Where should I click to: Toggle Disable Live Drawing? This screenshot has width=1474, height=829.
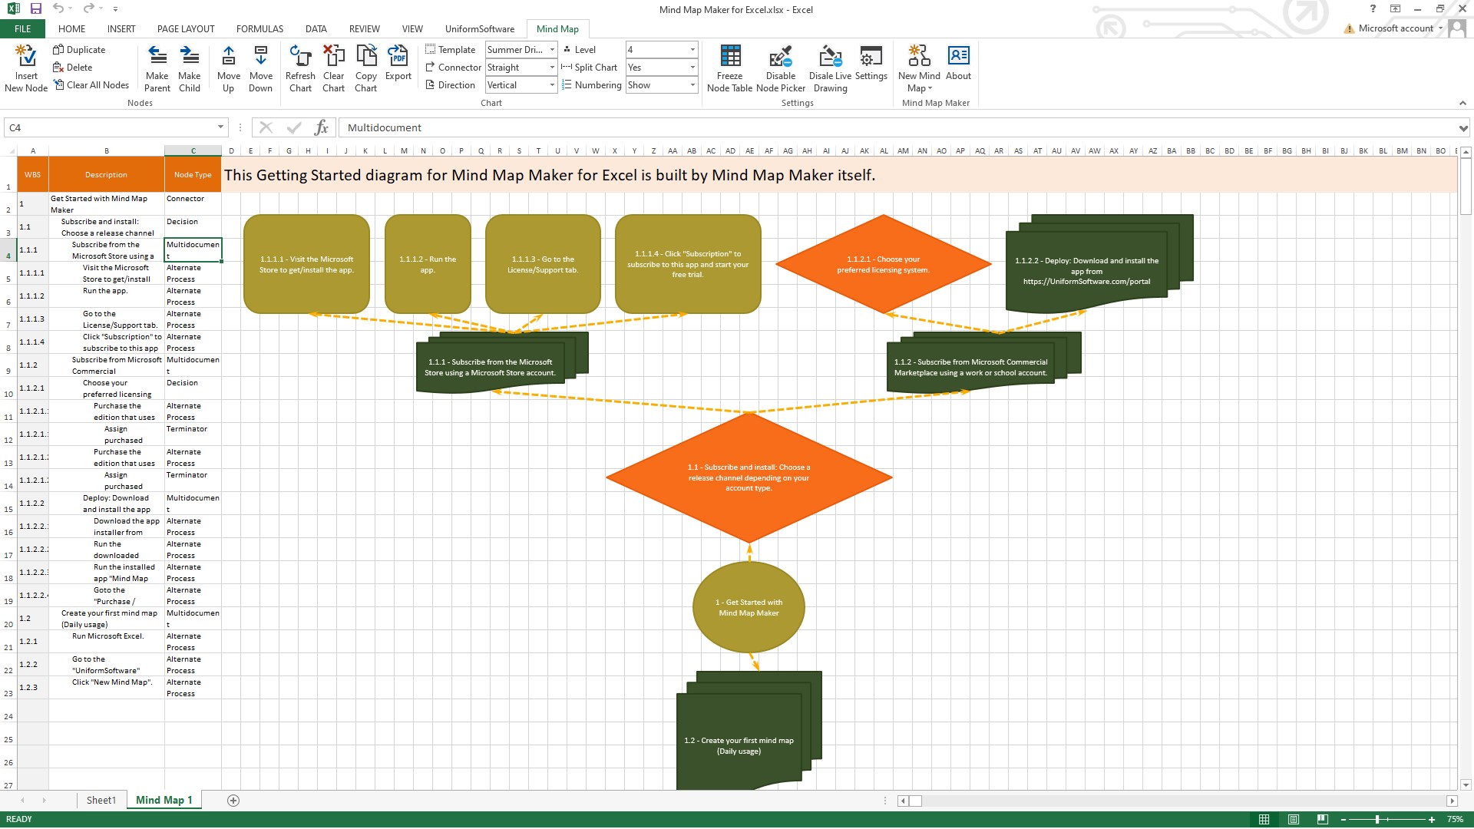830,56
